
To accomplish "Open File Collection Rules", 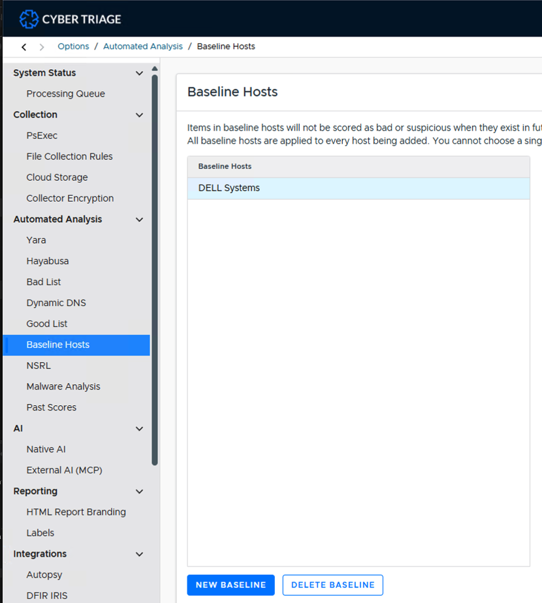I will pyautogui.click(x=69, y=157).
